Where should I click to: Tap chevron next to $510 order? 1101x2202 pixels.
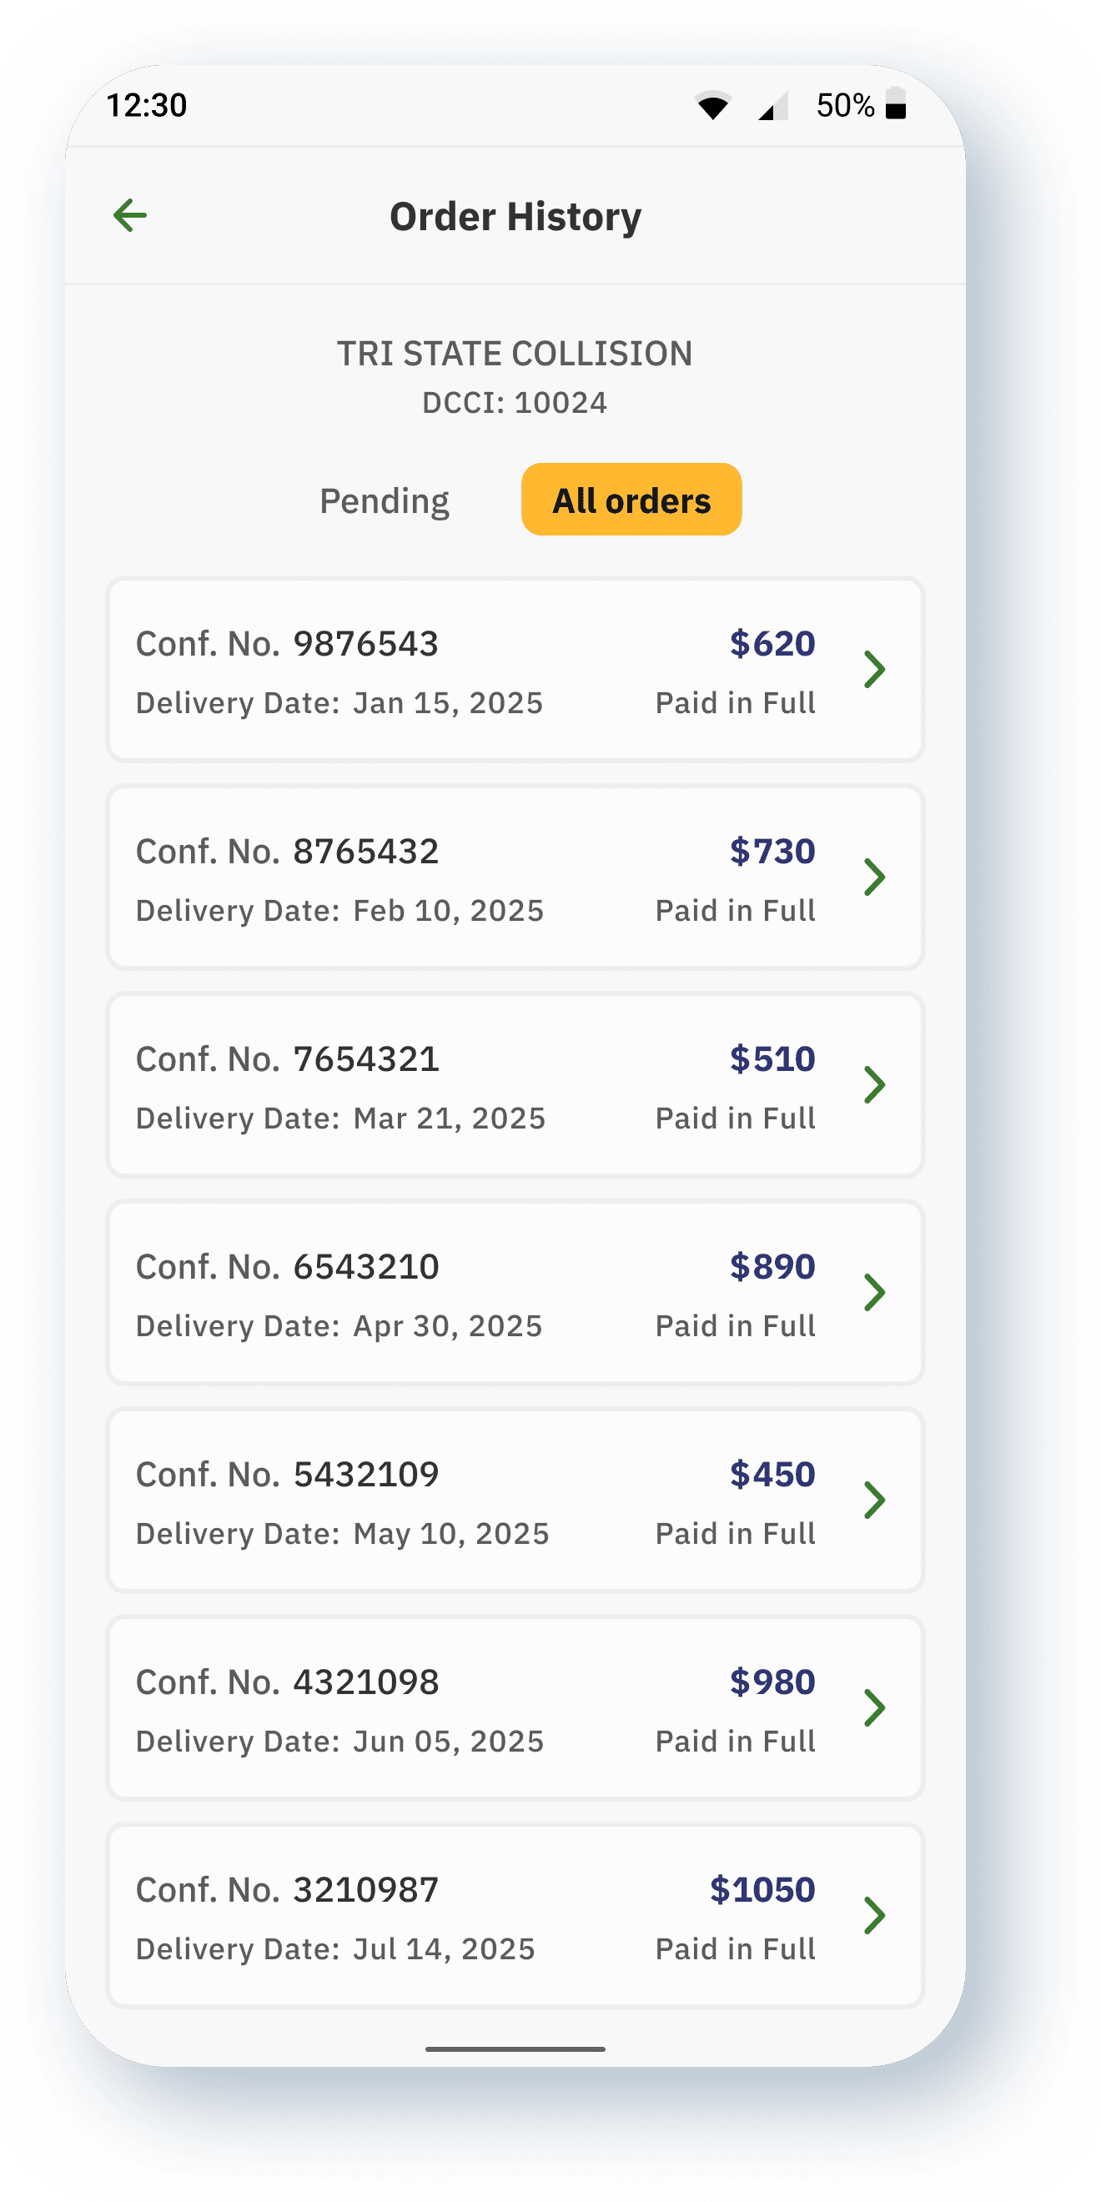873,1085
